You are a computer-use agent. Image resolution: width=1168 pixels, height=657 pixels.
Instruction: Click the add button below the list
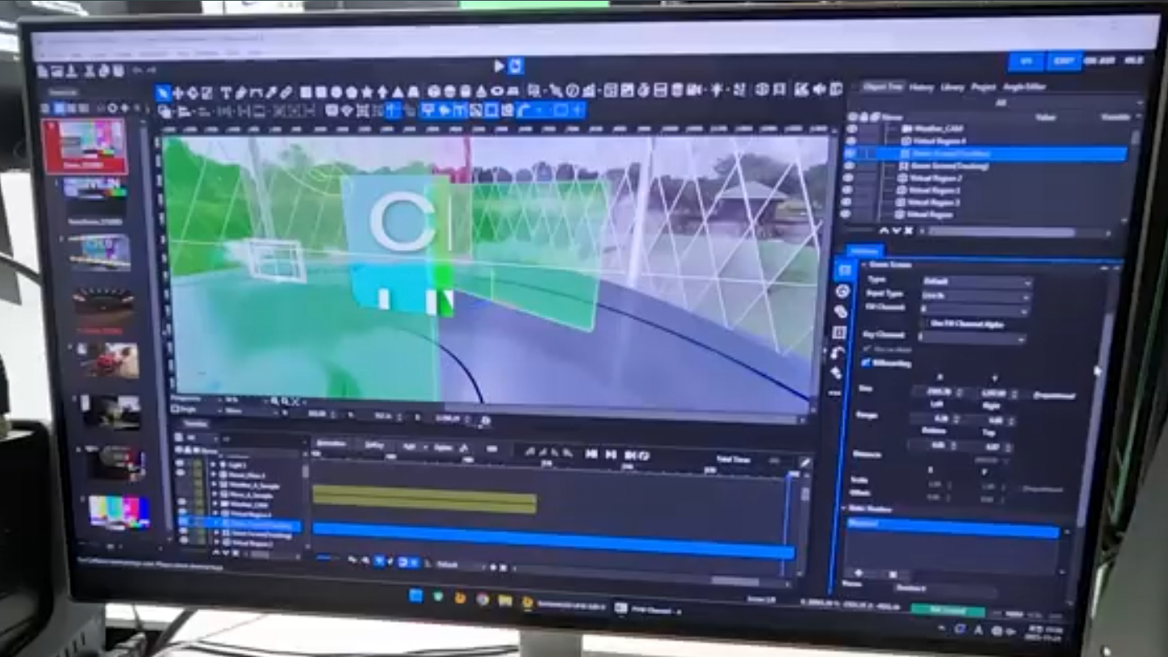858,574
